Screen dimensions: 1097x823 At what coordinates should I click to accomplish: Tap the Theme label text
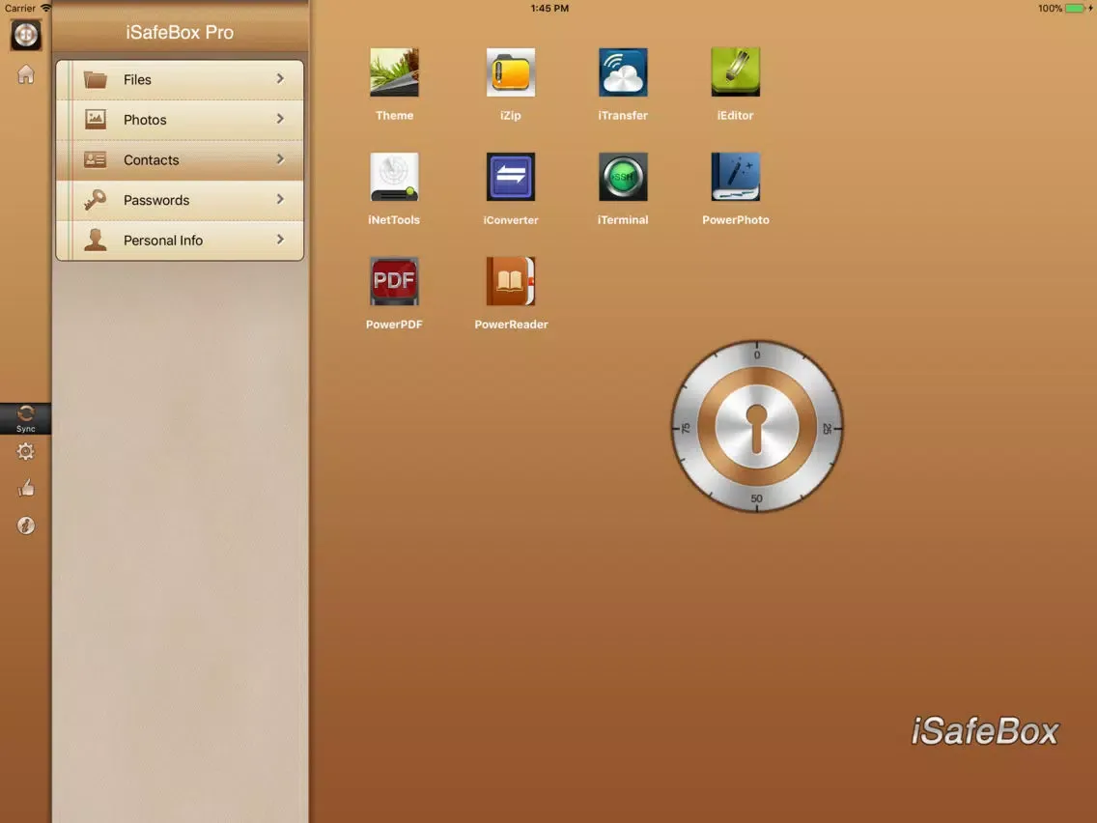(394, 116)
